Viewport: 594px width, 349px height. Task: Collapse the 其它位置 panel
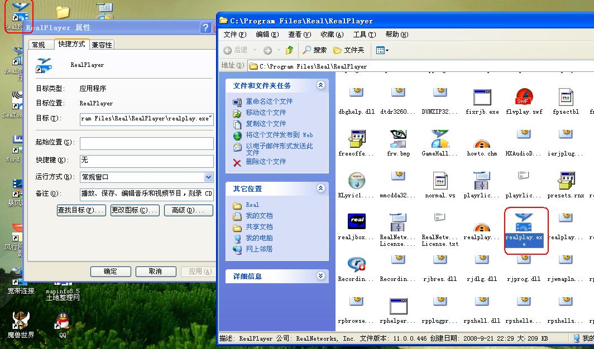[320, 188]
